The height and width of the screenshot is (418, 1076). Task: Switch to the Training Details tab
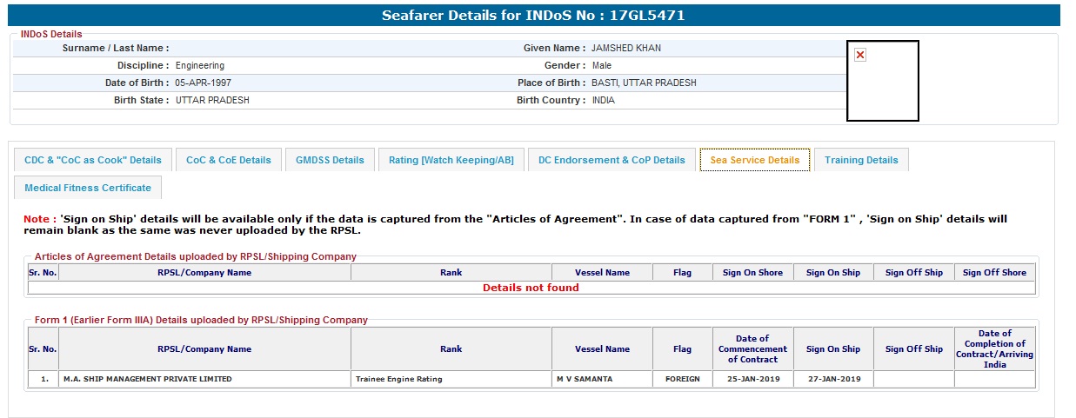click(x=861, y=160)
